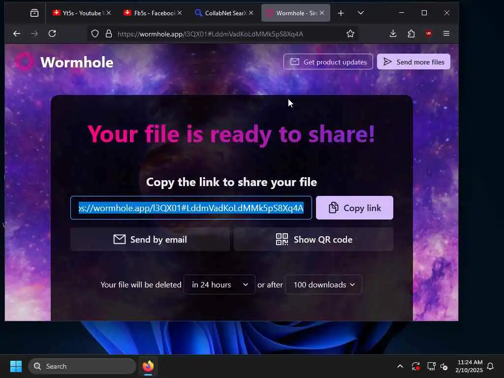Click Get product updates button
504x378 pixels.
328,62
